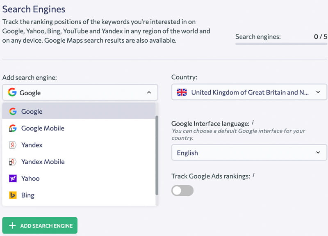The width and height of the screenshot is (328, 236).
Task: Click the Add Search Engine button
Action: (40, 225)
